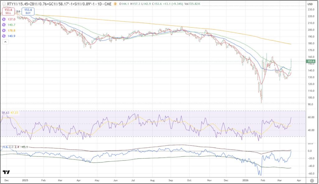Image resolution: width=319 pixels, height=184 pixels.
Task: Click the indicator icon beside 178.8
Action: click(x=4, y=30)
